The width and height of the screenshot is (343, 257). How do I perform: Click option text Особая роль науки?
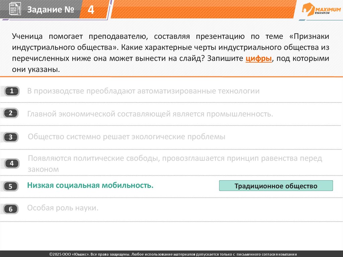63,208
